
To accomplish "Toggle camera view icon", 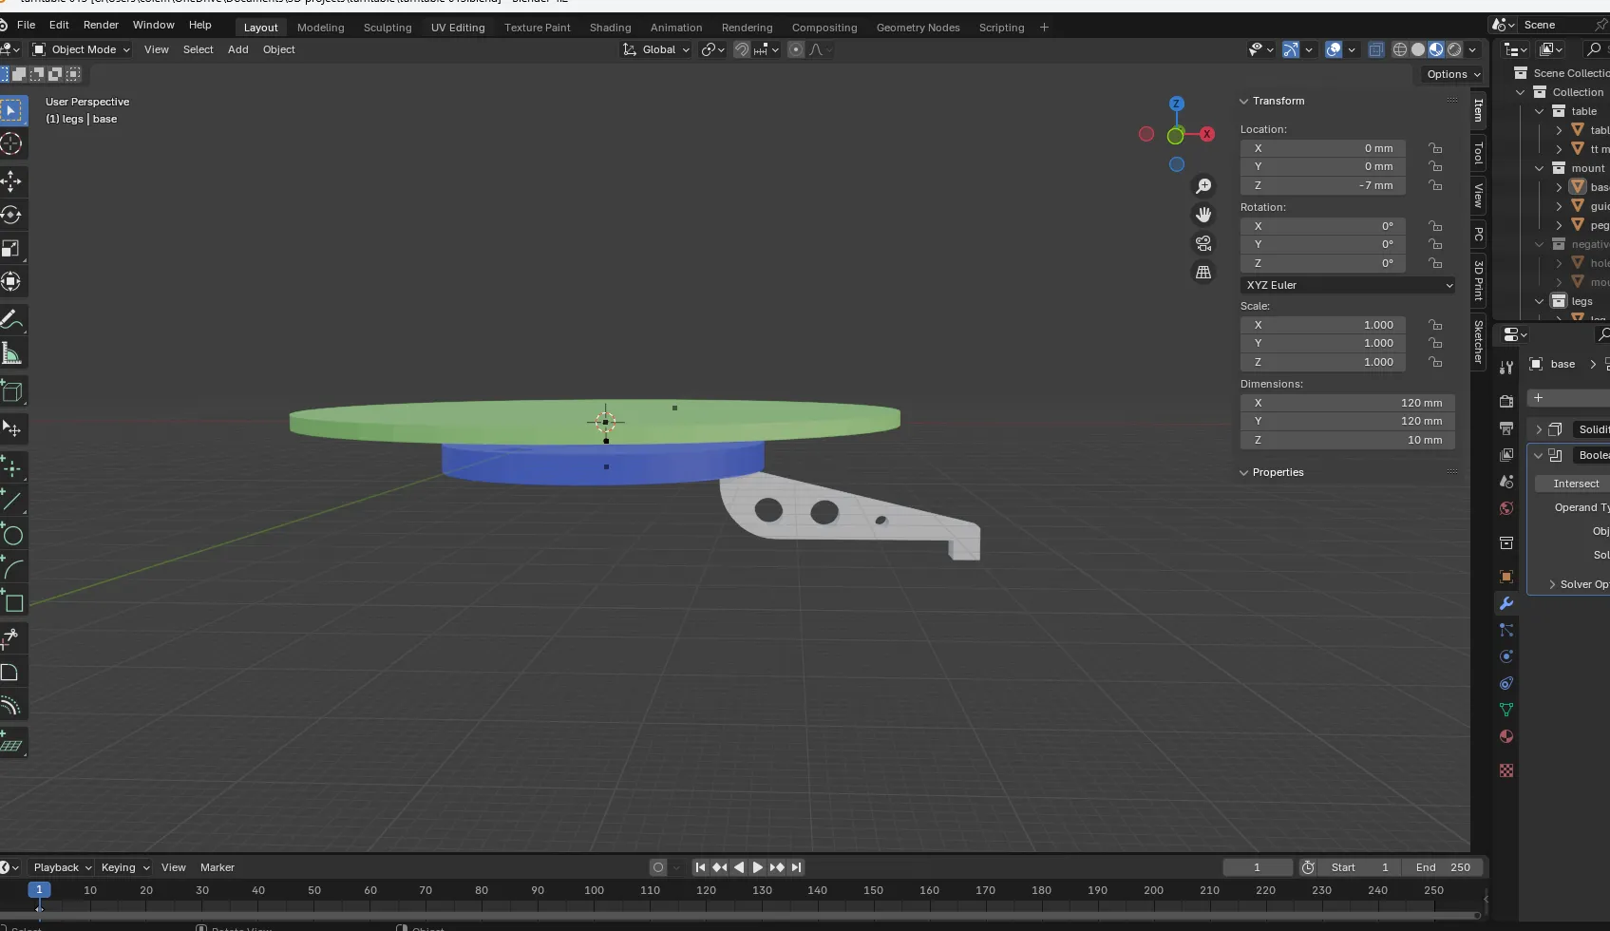I will [1203, 243].
